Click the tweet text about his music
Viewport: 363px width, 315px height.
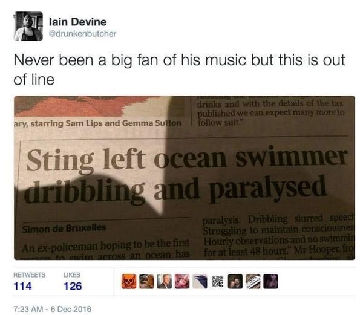tap(180, 70)
